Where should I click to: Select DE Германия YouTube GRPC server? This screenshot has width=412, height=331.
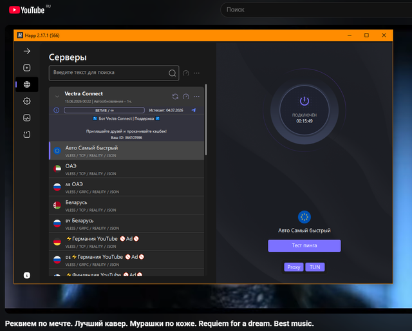tap(127, 260)
